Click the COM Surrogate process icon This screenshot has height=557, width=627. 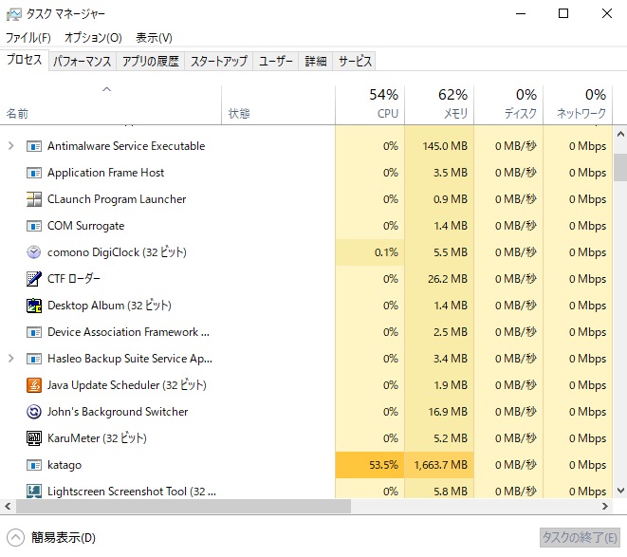pos(34,226)
